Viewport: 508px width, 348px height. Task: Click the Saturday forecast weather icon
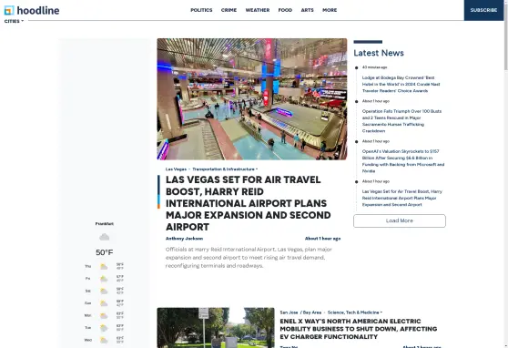[104, 292]
